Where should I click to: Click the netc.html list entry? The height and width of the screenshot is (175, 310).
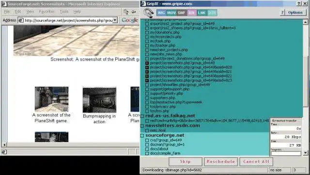[x=158, y=131]
